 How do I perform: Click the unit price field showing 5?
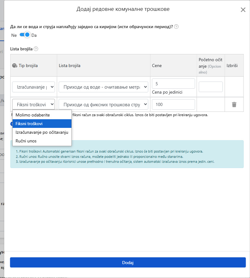pos(173,83)
